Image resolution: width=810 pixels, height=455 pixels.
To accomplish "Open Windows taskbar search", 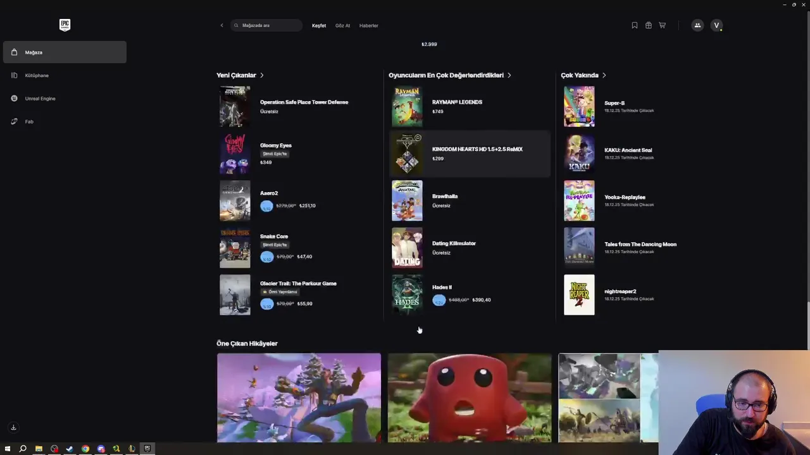I will (x=23, y=449).
